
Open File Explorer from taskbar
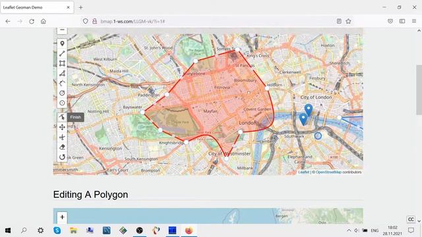(x=73, y=230)
